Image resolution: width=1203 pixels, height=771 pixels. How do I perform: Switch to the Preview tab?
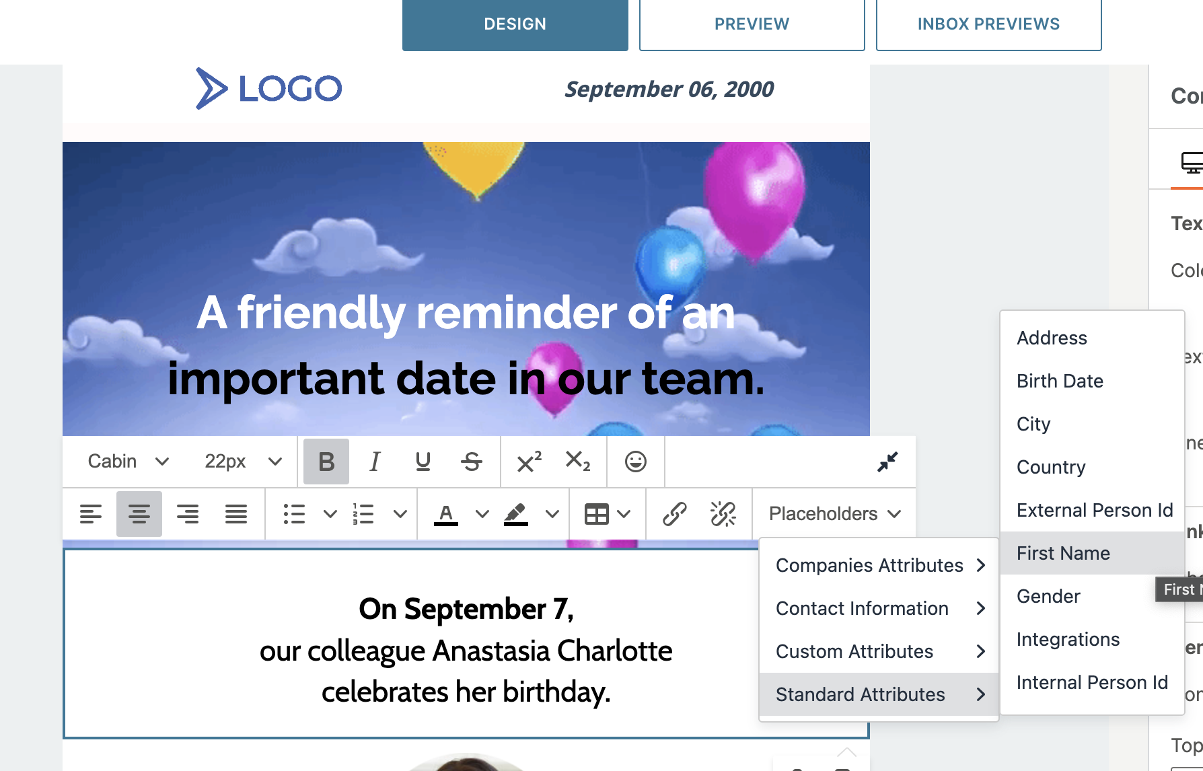pos(752,24)
